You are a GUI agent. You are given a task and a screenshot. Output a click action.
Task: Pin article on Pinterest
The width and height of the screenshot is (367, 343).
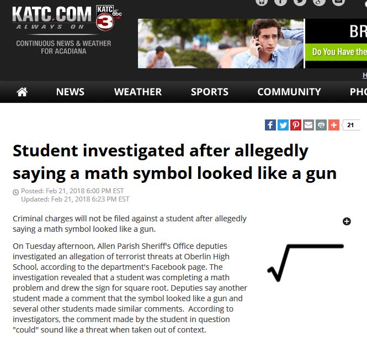pyautogui.click(x=296, y=125)
